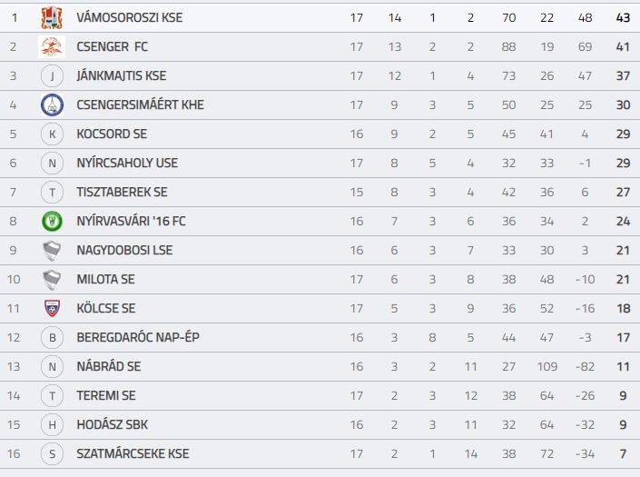640x477 pixels.
Task: Open the Jánkmajtis KSE team name
Action: tap(122, 76)
